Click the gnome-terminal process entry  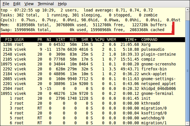pos(93,94)
